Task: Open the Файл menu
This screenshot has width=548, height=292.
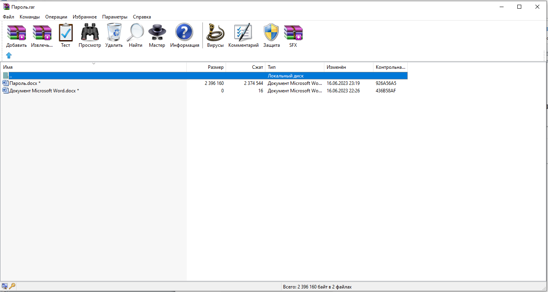Action: click(x=8, y=17)
